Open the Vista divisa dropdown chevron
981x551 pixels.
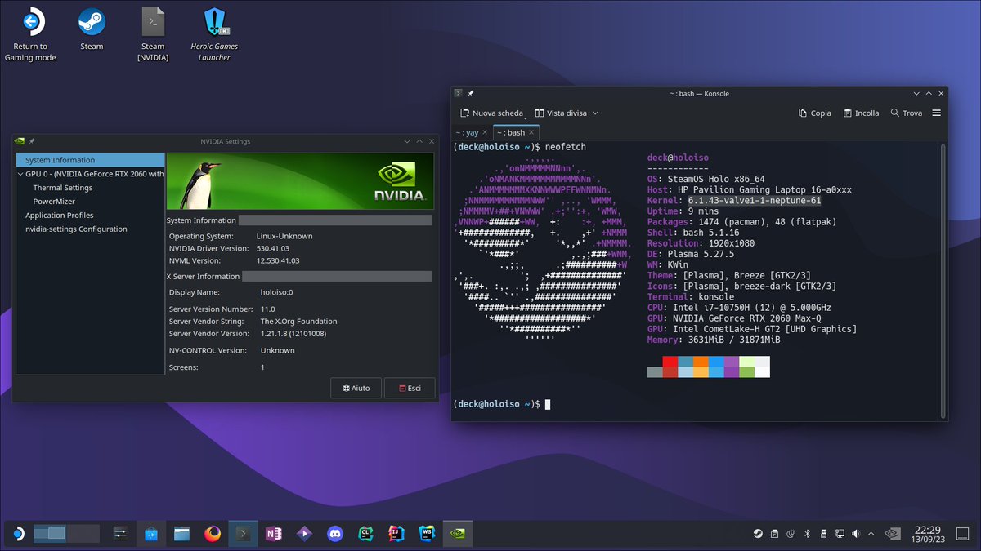point(595,113)
